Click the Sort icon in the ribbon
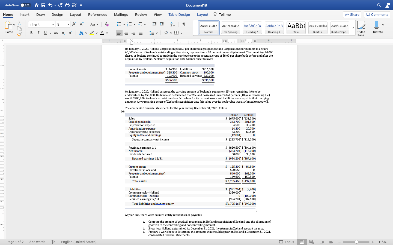This screenshot has height=245, width=393. (x=172, y=24)
